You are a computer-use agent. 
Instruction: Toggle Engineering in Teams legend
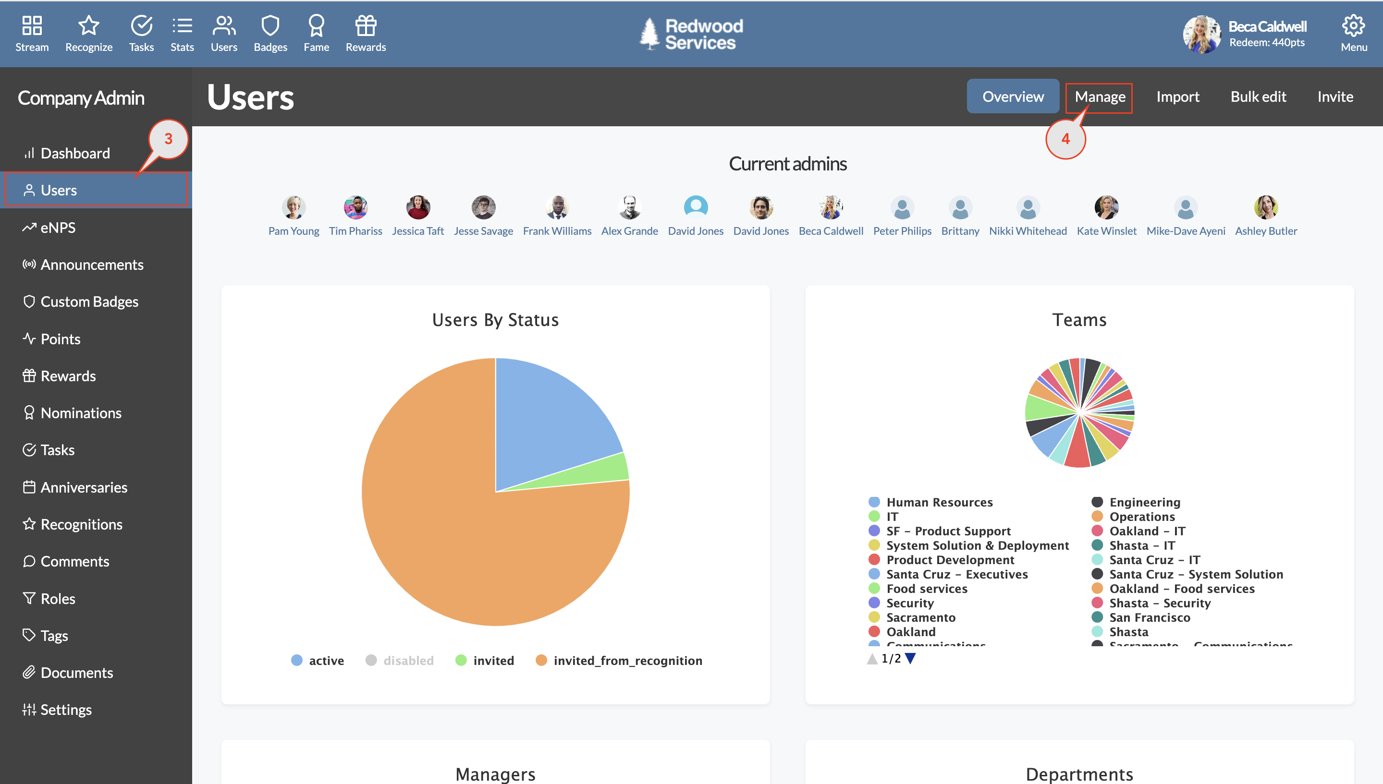(1136, 502)
